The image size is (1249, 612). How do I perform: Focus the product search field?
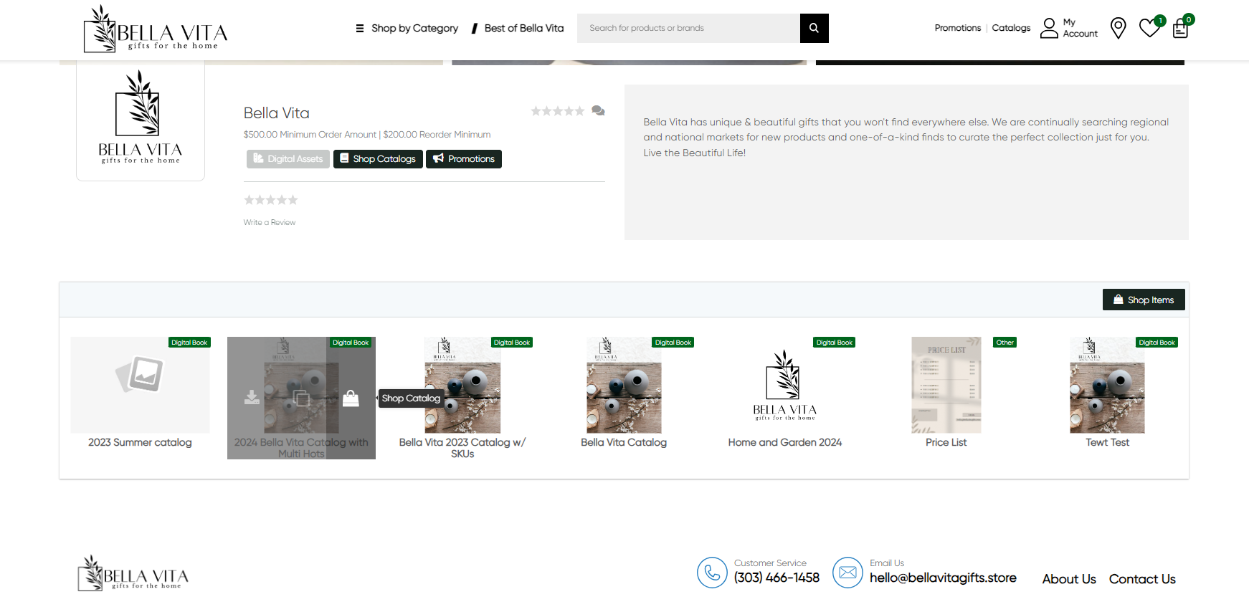point(688,28)
